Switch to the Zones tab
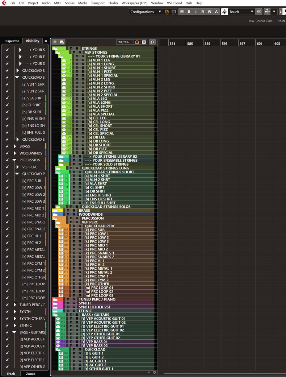This screenshot has height=377, width=286. click(31, 374)
